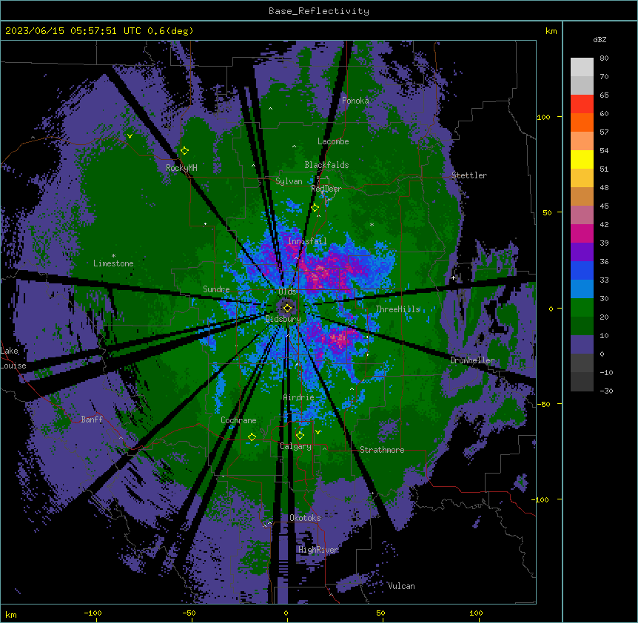The width and height of the screenshot is (638, 623).
Task: Click the RockyMH label
Action: [181, 168]
